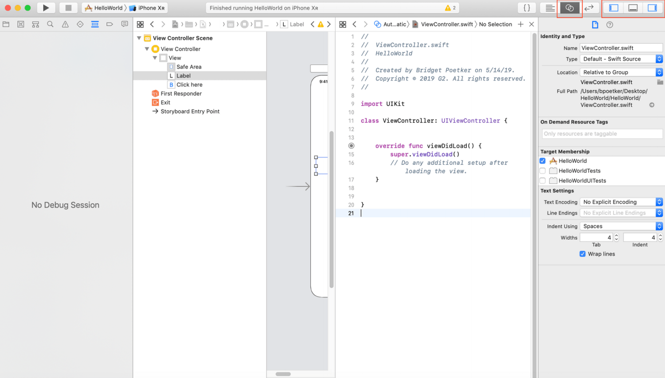Run the HelloWorld app
Viewport: 665px width, 378px height.
pyautogui.click(x=46, y=8)
